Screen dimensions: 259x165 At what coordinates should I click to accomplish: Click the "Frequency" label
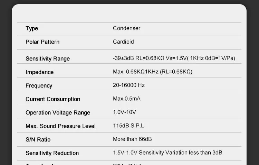coord(39,85)
